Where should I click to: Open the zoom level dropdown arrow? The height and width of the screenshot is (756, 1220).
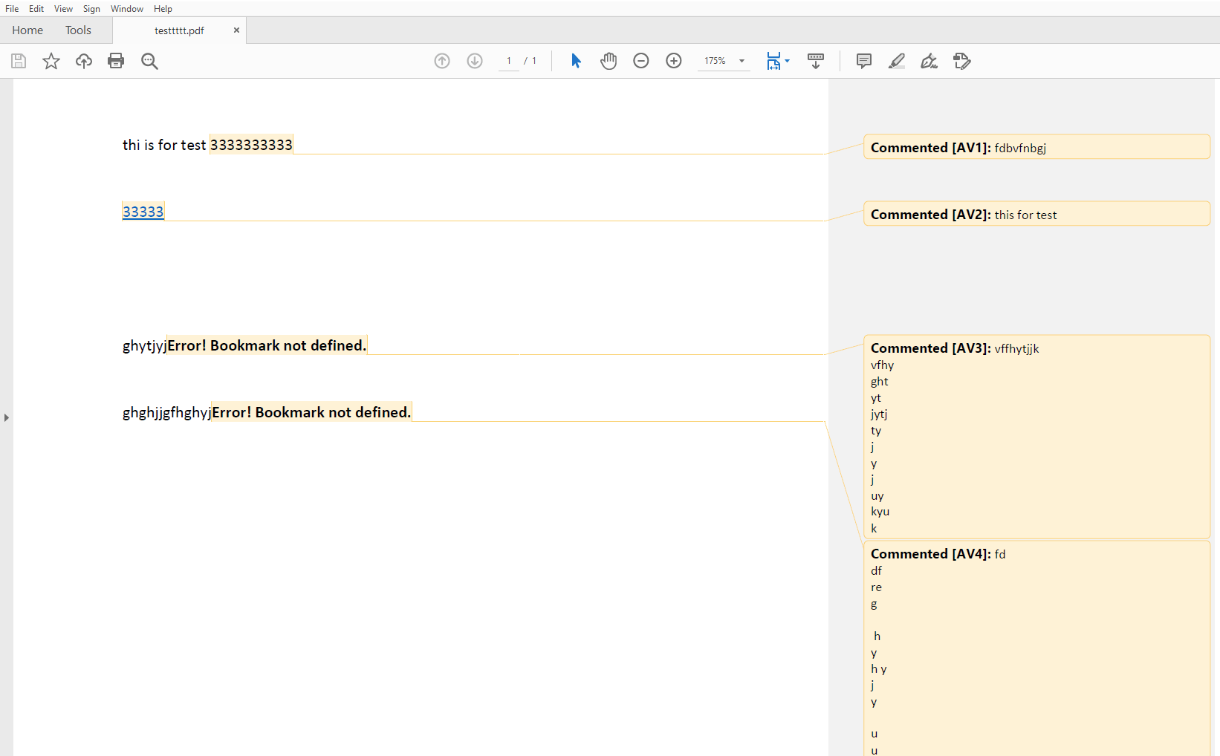(x=742, y=61)
